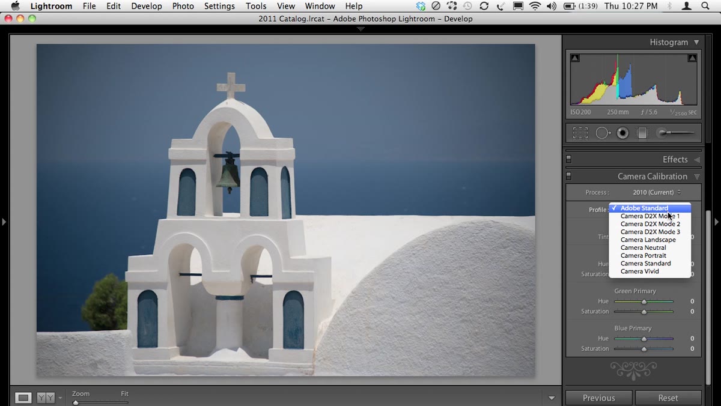Click Fit zoom level label
Viewport: 721px width, 406px height.
tap(124, 394)
